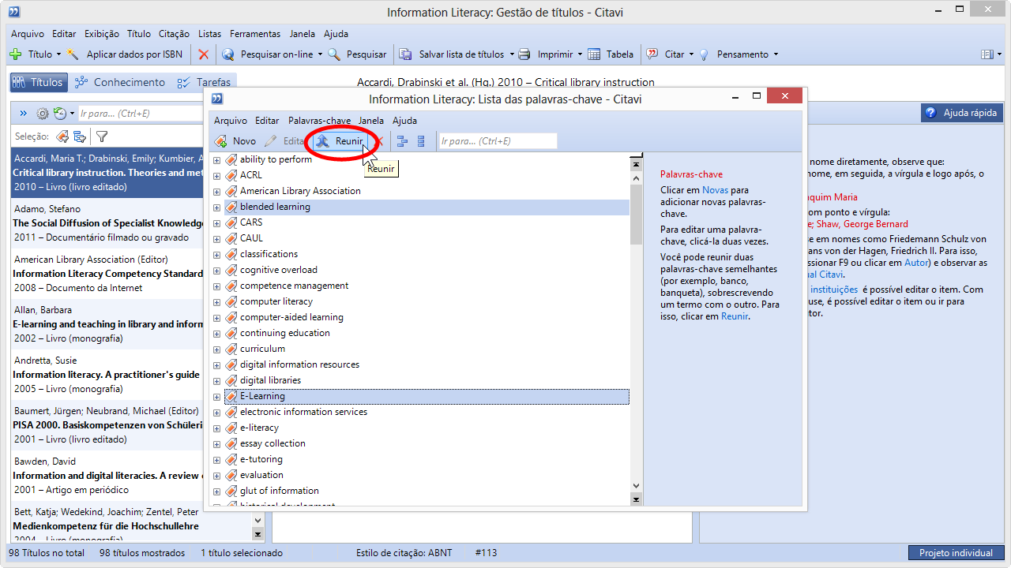Open Citação menu in main window
Viewport: 1011px width, 568px height.
(174, 34)
